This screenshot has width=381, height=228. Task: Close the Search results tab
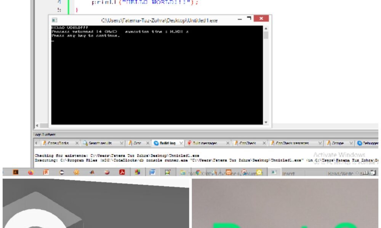click(x=122, y=143)
